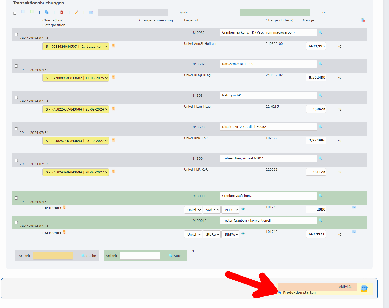389x308 pixels.
Task: Select the copy/duplicate icon in the toolbar
Action: (47, 12)
